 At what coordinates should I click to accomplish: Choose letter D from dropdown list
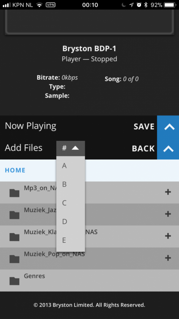coord(71,221)
